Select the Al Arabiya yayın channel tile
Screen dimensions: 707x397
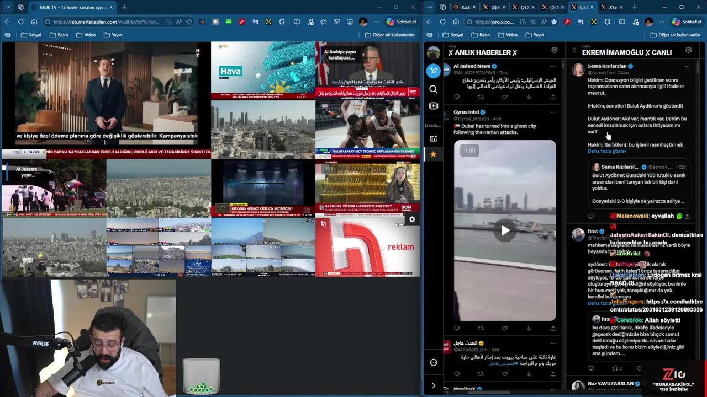click(x=367, y=70)
